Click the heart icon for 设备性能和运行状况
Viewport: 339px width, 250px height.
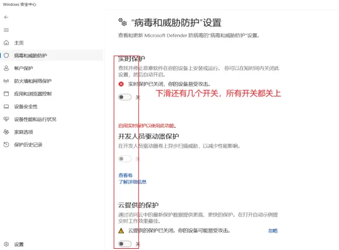pos(6,119)
